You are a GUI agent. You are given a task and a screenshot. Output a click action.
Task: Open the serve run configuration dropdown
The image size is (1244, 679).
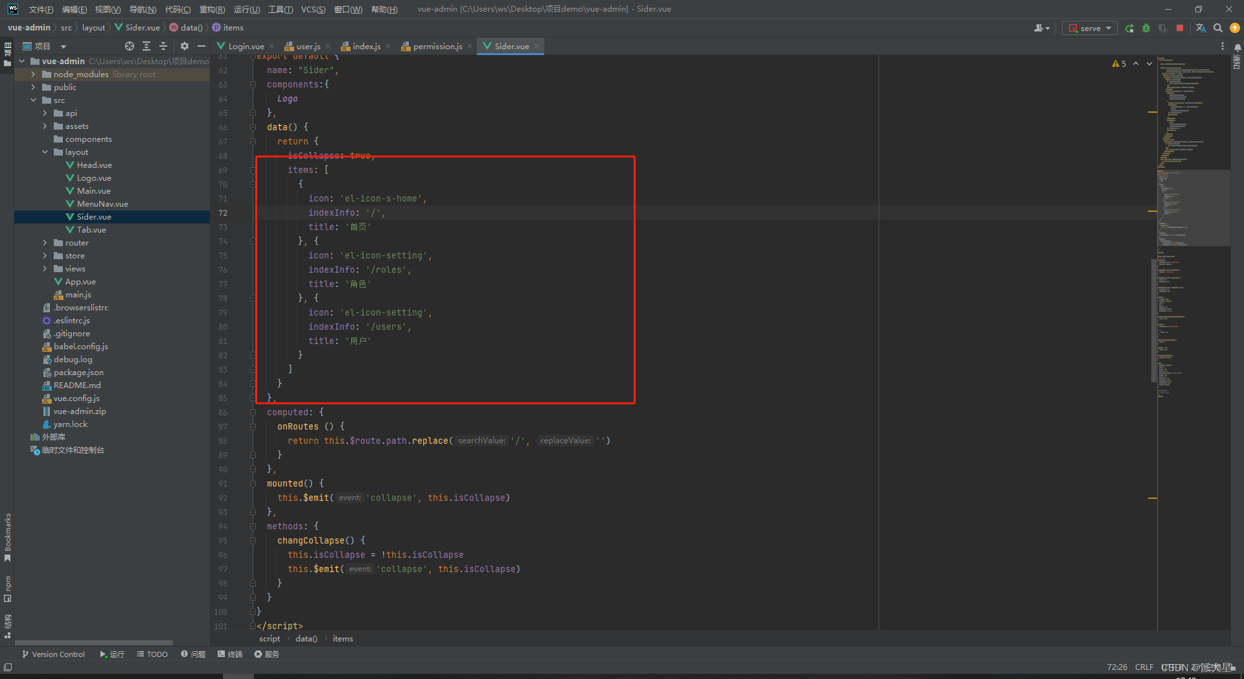[1090, 28]
